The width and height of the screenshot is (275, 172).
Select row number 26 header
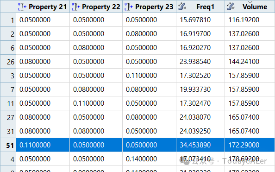(x=8, y=62)
